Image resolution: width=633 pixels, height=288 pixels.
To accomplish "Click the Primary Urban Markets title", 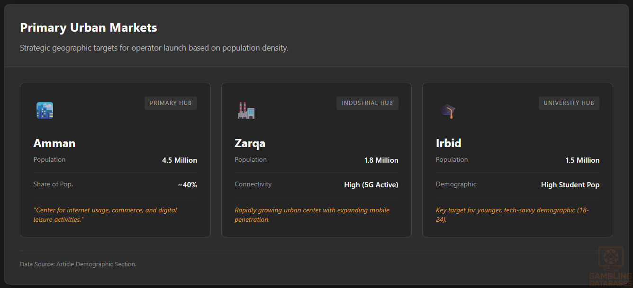I will point(89,28).
